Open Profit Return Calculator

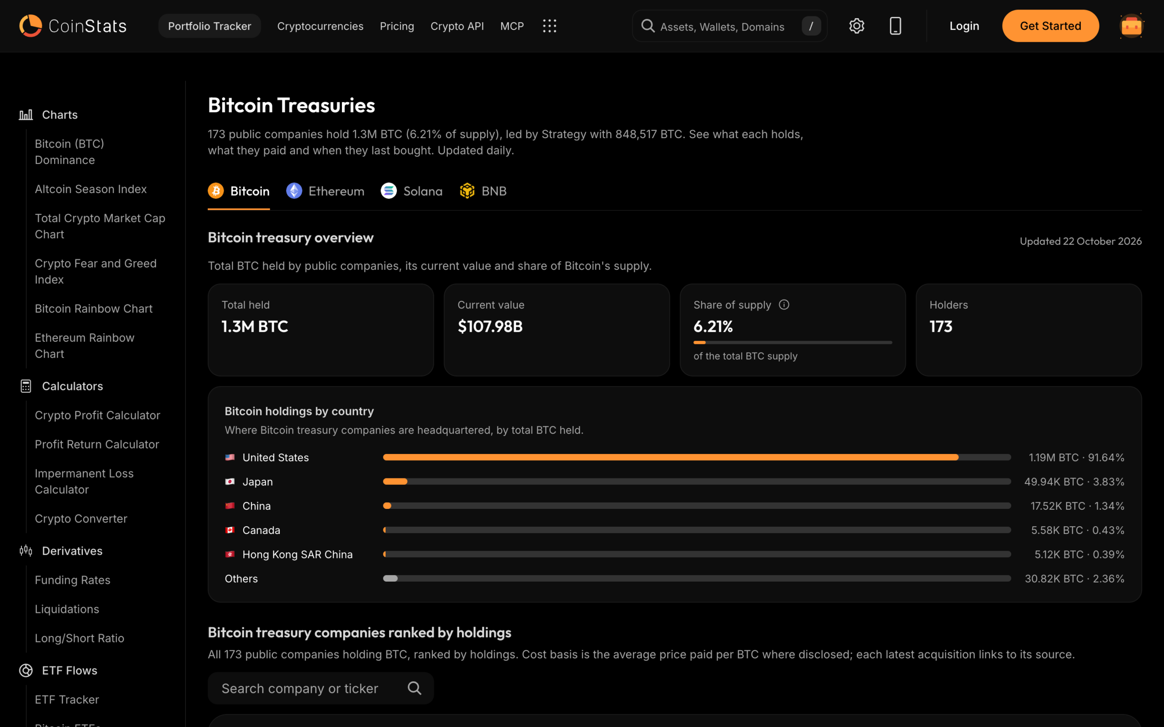pyautogui.click(x=97, y=444)
